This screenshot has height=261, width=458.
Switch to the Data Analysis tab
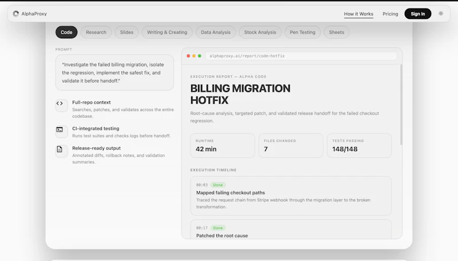[216, 32]
